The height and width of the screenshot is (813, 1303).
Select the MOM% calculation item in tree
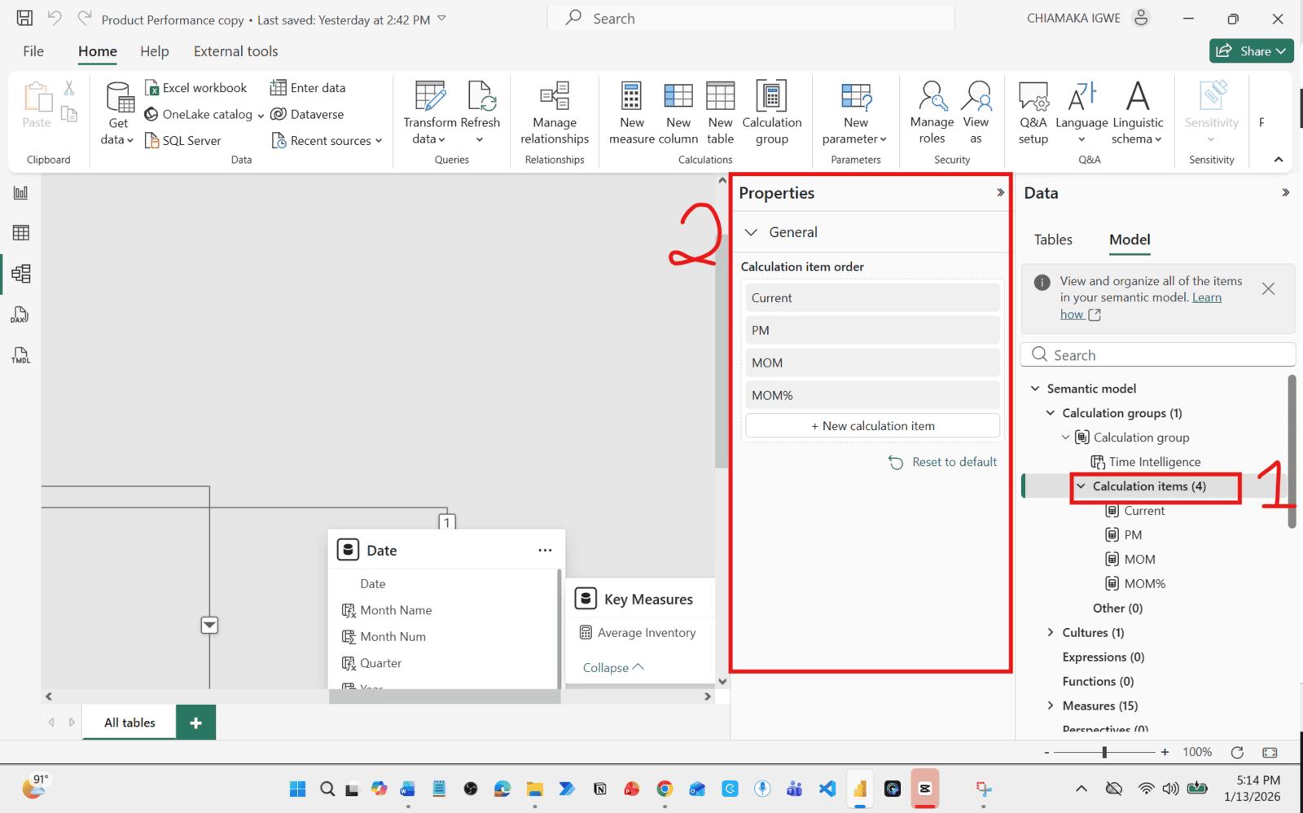pyautogui.click(x=1144, y=584)
